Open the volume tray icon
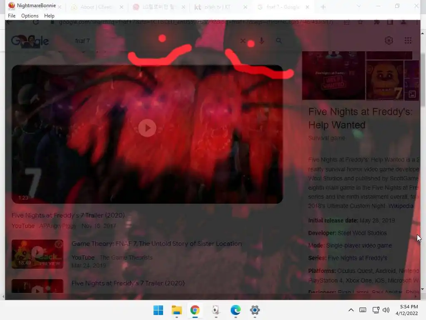This screenshot has width=426, height=320. (386, 310)
